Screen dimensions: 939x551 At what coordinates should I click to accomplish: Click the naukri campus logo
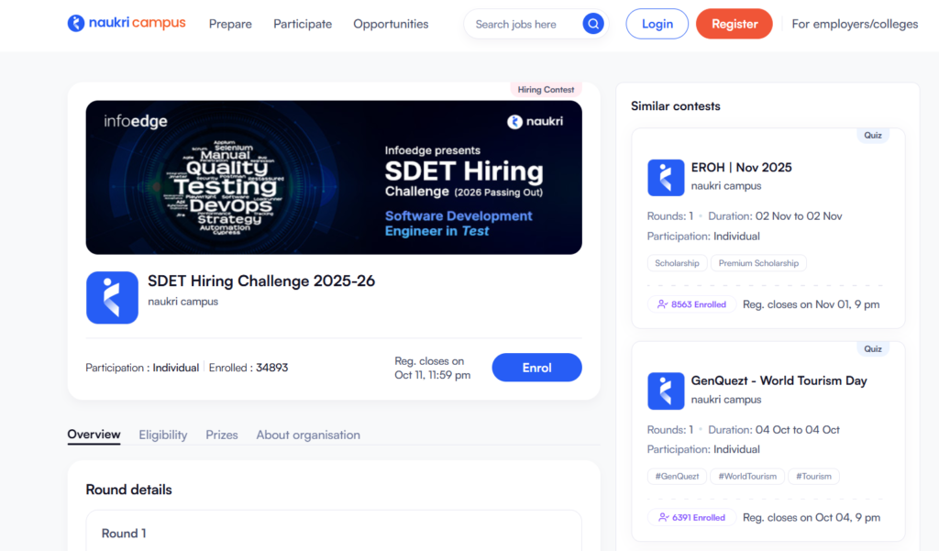[x=127, y=24]
